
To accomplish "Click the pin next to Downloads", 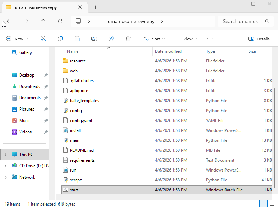I will [46, 86].
